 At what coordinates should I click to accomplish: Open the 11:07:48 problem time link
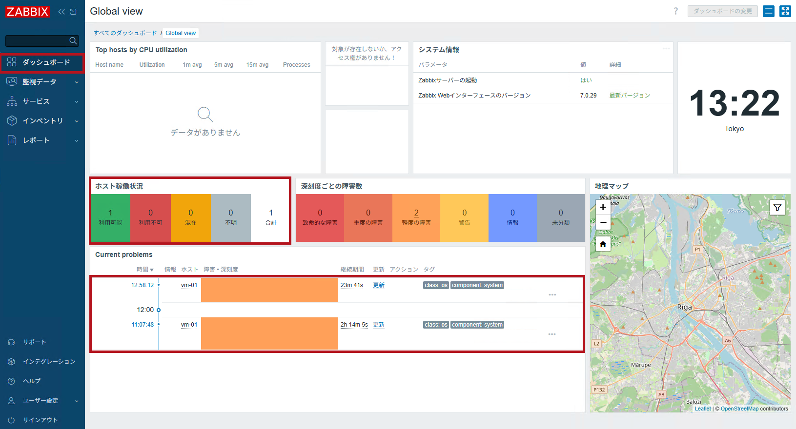click(x=143, y=325)
